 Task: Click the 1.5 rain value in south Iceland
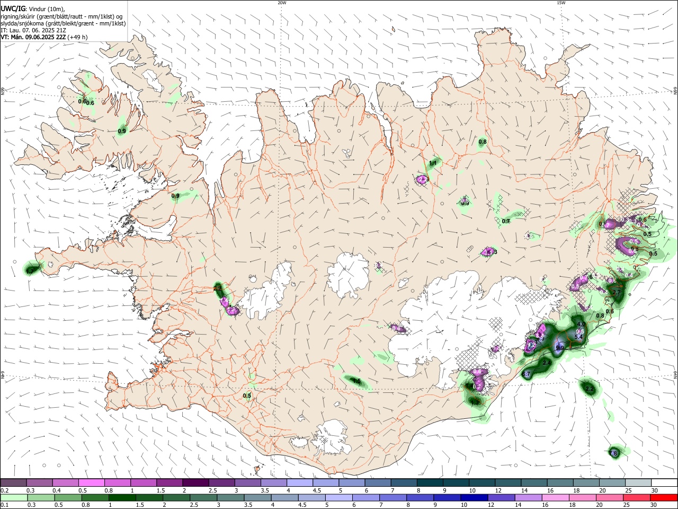click(x=356, y=381)
